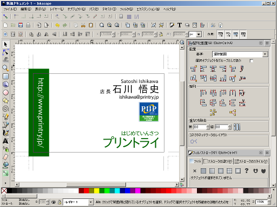The height and width of the screenshot is (207, 277).
Task: Pick the cyan palette swatch
Action: click(x=117, y=191)
